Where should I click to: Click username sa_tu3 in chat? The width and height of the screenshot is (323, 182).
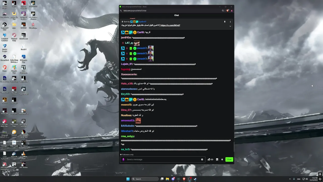(125, 149)
